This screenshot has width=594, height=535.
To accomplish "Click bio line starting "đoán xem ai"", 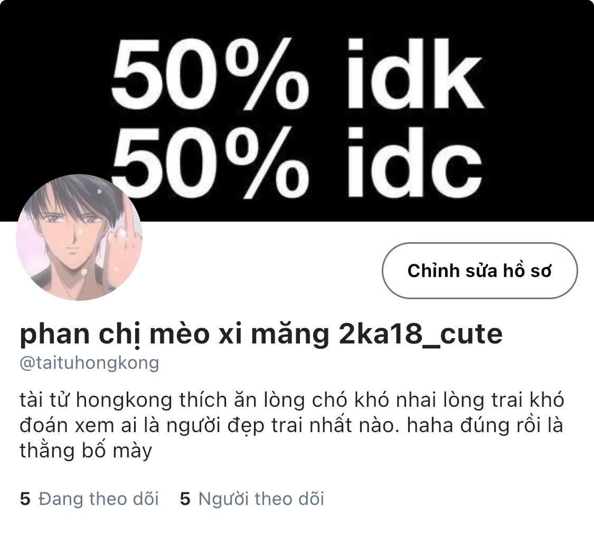I will click(x=291, y=426).
